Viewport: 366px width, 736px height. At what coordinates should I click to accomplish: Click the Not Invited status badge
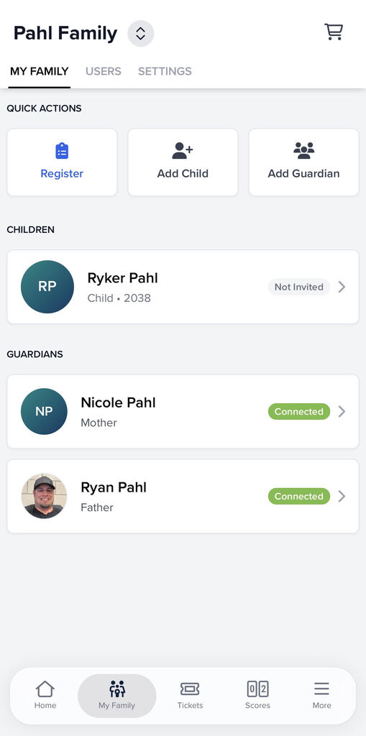point(299,287)
